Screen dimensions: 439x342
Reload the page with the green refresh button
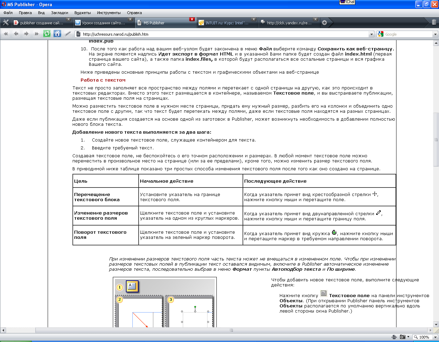47,34
